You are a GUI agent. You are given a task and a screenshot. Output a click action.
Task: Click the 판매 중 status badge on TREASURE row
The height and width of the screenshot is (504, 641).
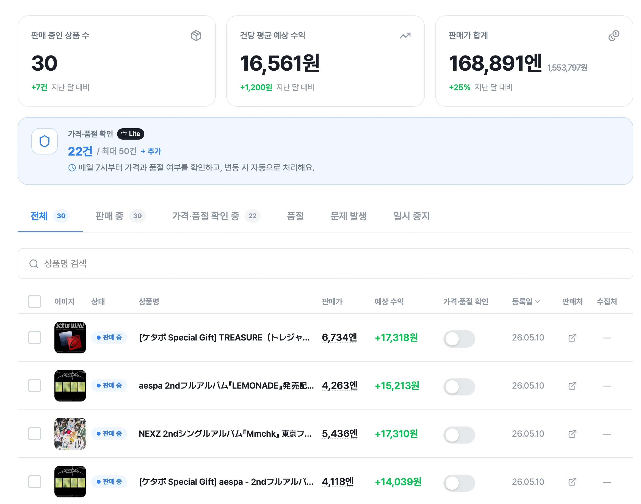click(x=109, y=337)
